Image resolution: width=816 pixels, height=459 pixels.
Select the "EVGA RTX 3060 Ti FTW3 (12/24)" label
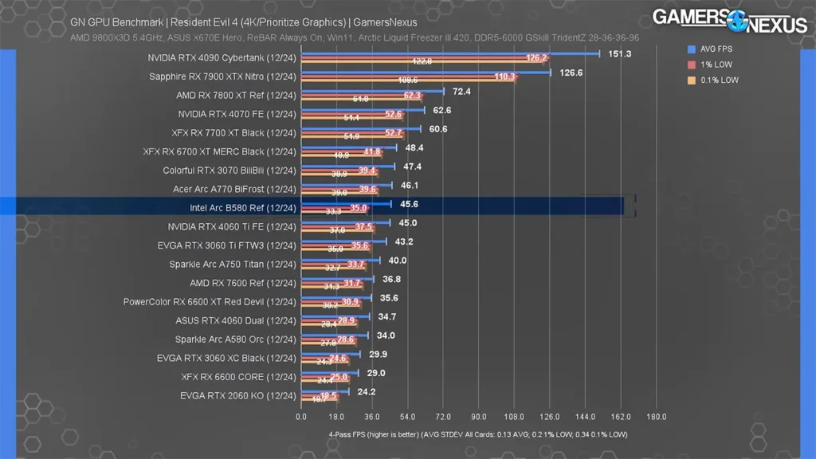[227, 245]
